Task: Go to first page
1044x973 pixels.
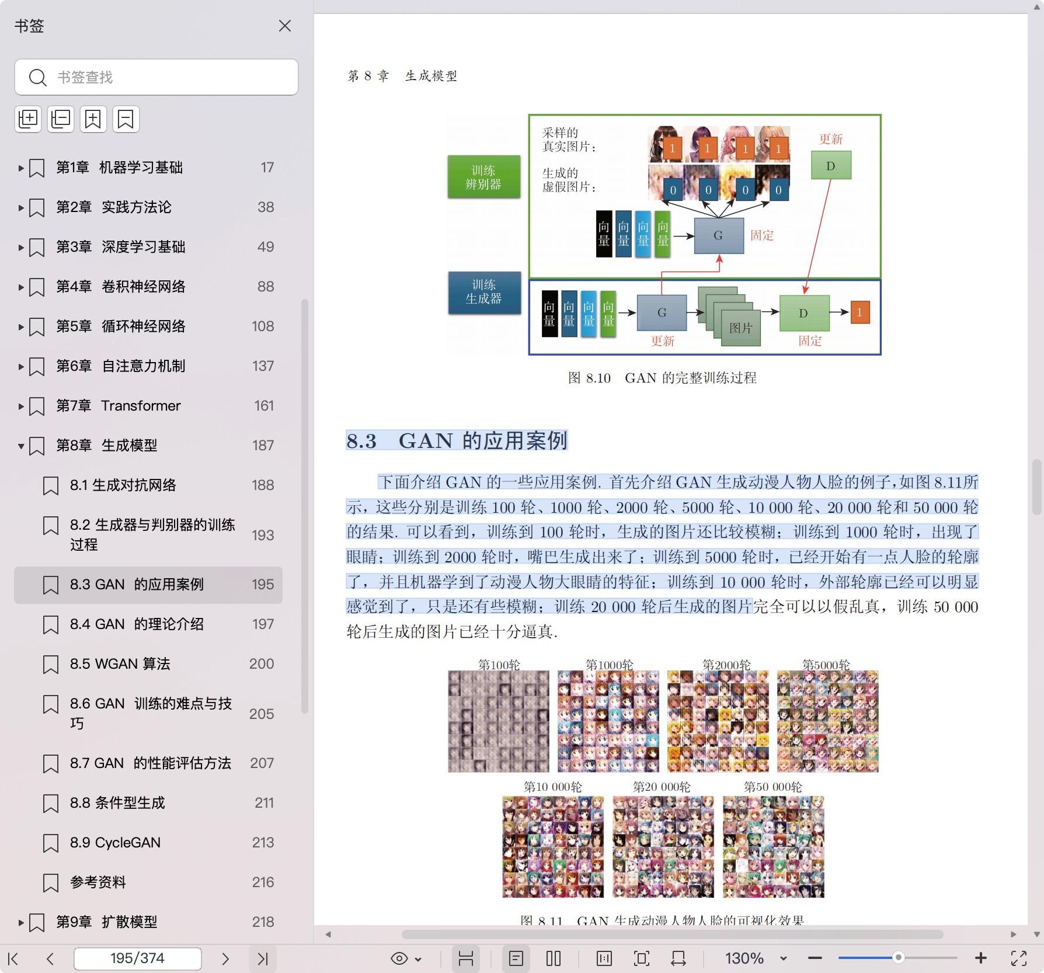Action: coord(13,958)
